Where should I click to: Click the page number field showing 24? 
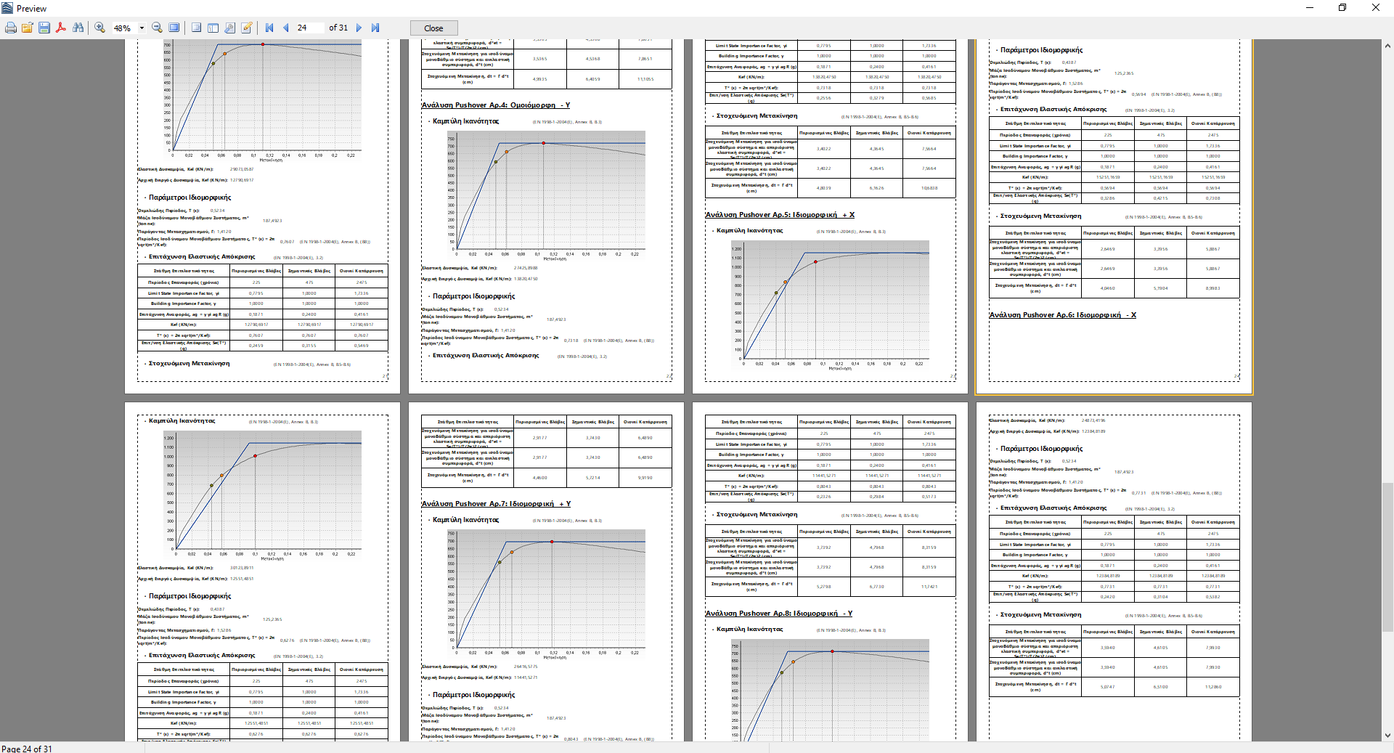[x=309, y=28]
